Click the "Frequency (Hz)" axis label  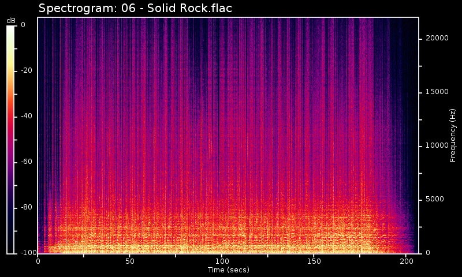[453, 135]
